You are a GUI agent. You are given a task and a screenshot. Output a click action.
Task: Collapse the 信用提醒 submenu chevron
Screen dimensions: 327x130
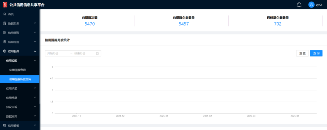click(x=35, y=60)
